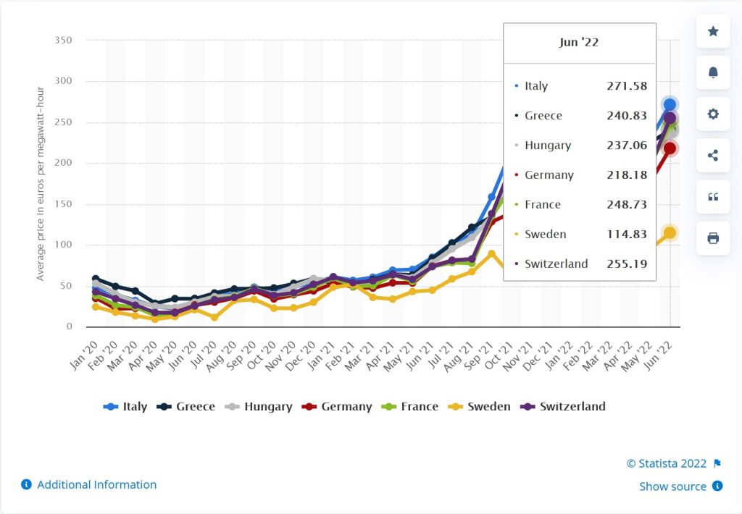742x514 pixels.
Task: Open the Additional Information link
Action: (97, 485)
